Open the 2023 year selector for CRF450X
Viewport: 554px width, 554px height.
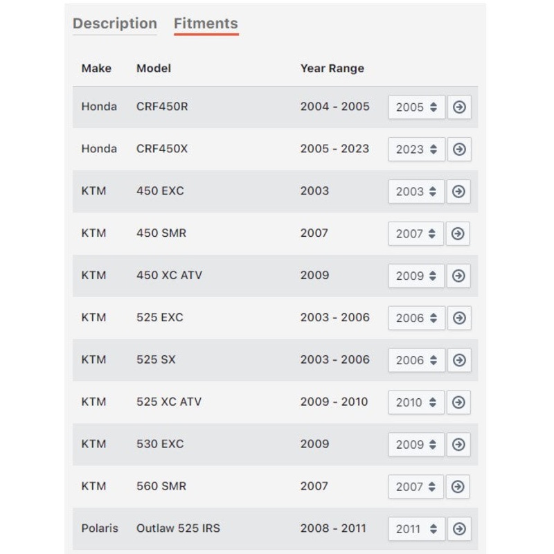417,149
